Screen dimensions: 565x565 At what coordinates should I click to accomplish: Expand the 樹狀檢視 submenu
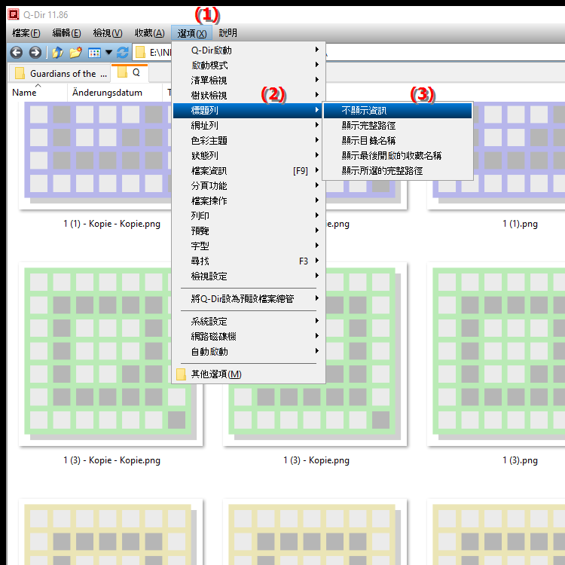[x=249, y=96]
